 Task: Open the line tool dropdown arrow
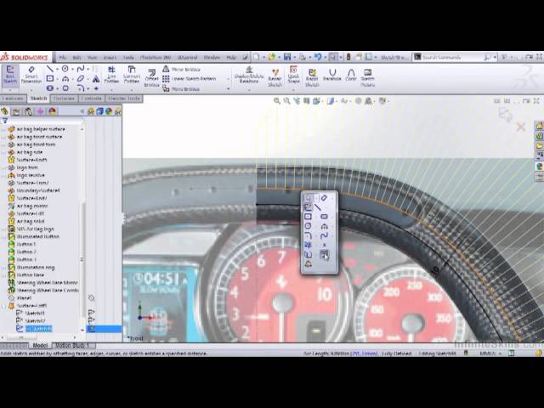(57, 69)
